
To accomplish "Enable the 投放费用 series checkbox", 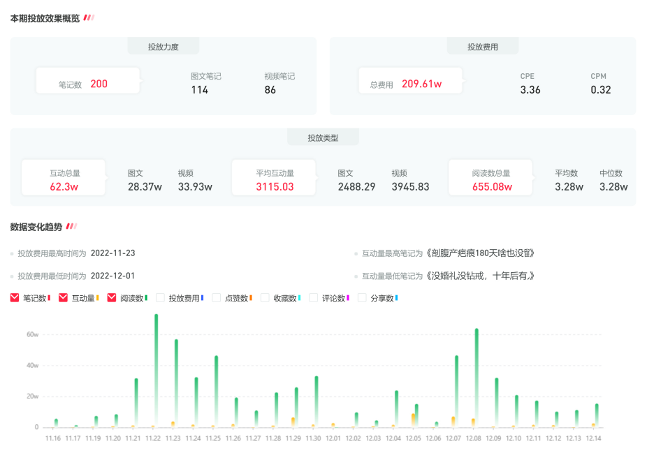I will (160, 298).
